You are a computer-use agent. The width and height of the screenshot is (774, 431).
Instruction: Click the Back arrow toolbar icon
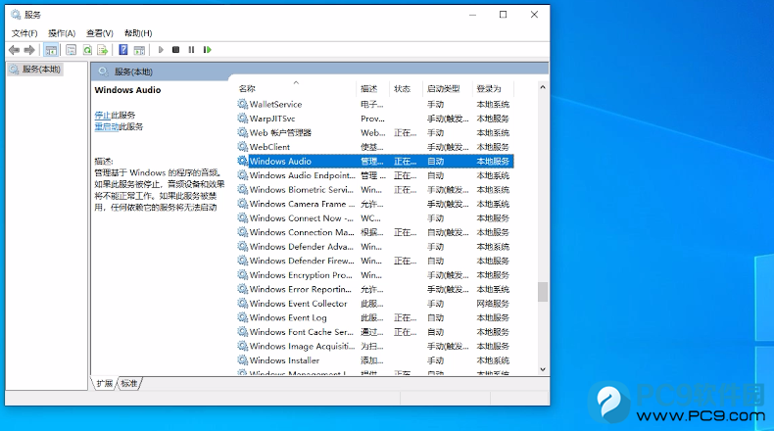coord(15,50)
